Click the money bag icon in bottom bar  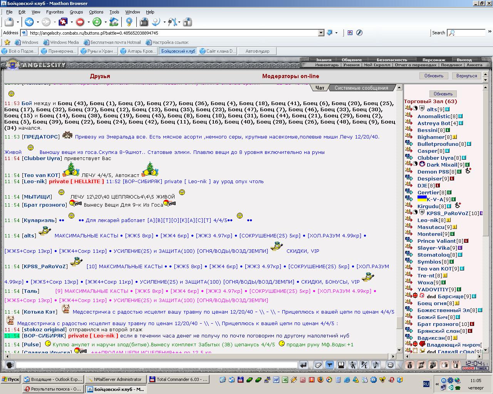click(x=409, y=365)
